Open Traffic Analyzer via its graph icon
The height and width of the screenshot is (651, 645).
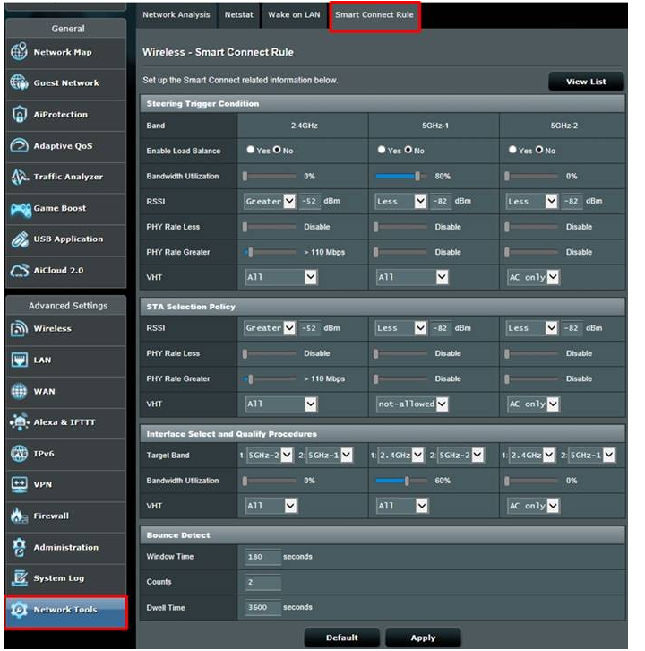click(19, 177)
